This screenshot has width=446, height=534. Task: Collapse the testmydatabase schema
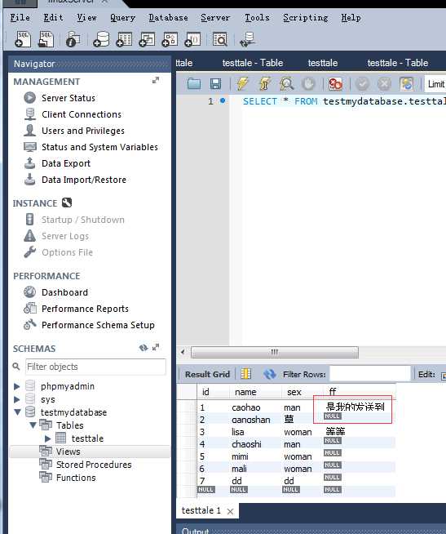pos(17,412)
